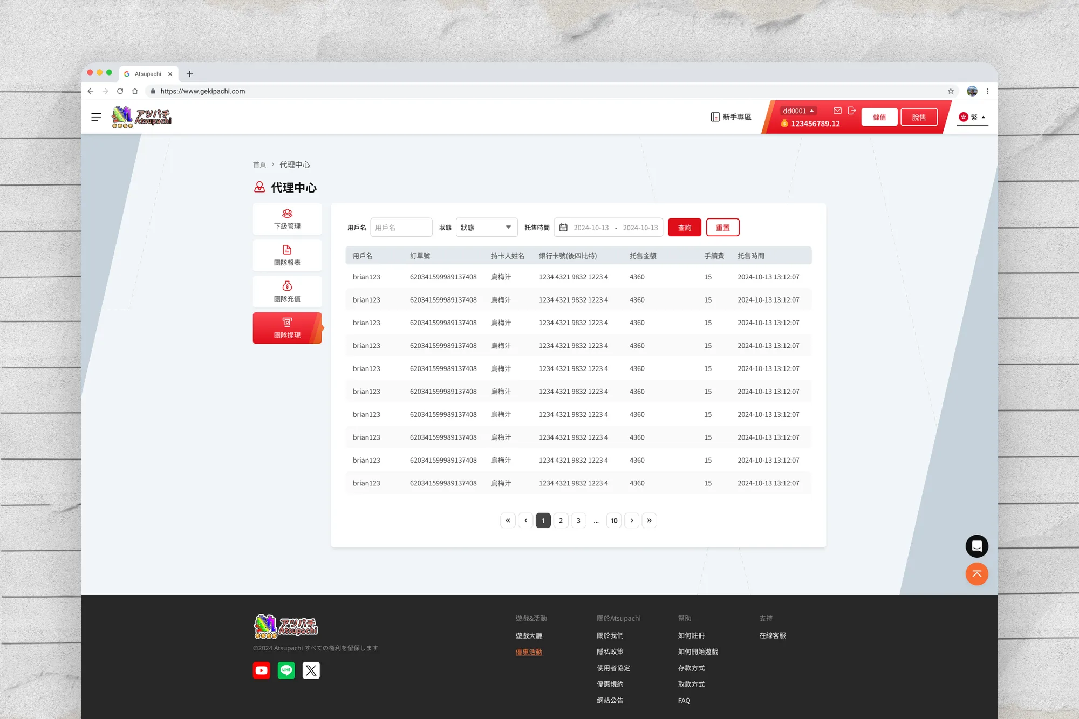
Task: Open the 繁 language selector
Action: (x=973, y=117)
